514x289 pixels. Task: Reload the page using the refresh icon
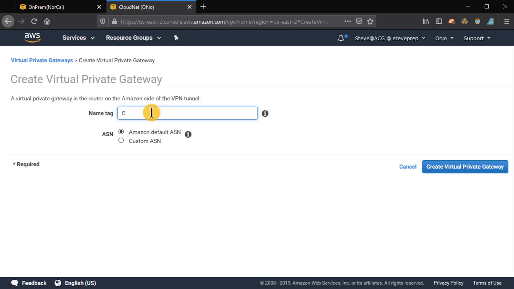34,21
